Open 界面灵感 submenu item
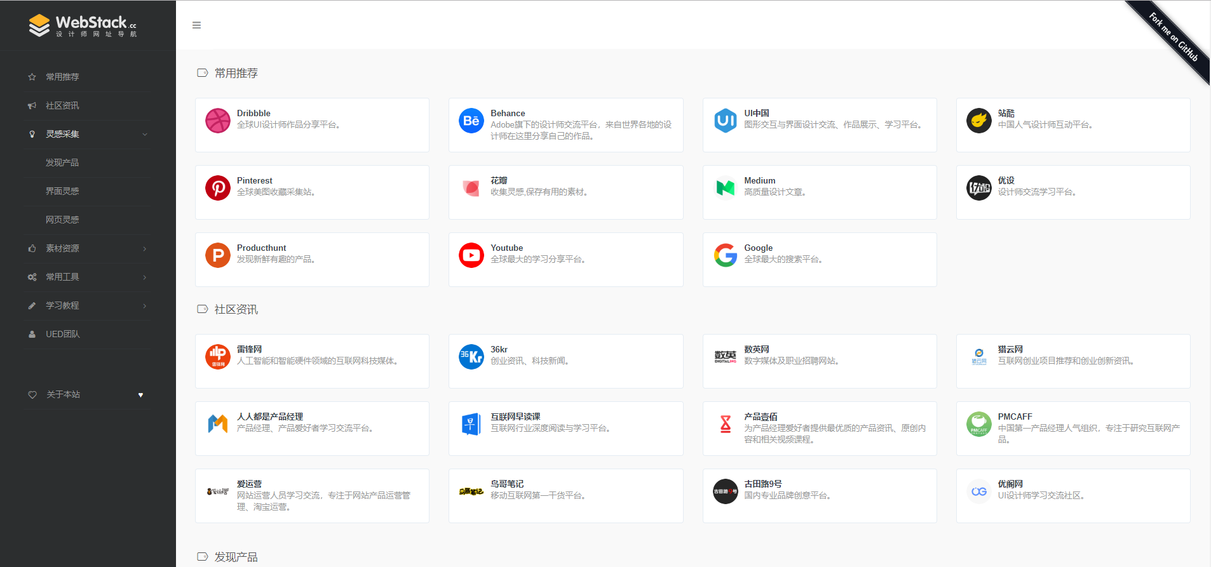Screen dimensions: 1211x567 (62, 191)
